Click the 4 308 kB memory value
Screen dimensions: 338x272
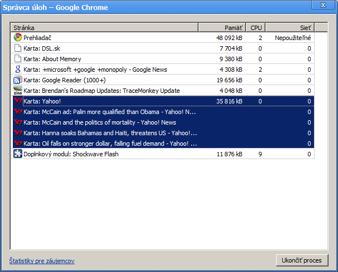coord(231,70)
